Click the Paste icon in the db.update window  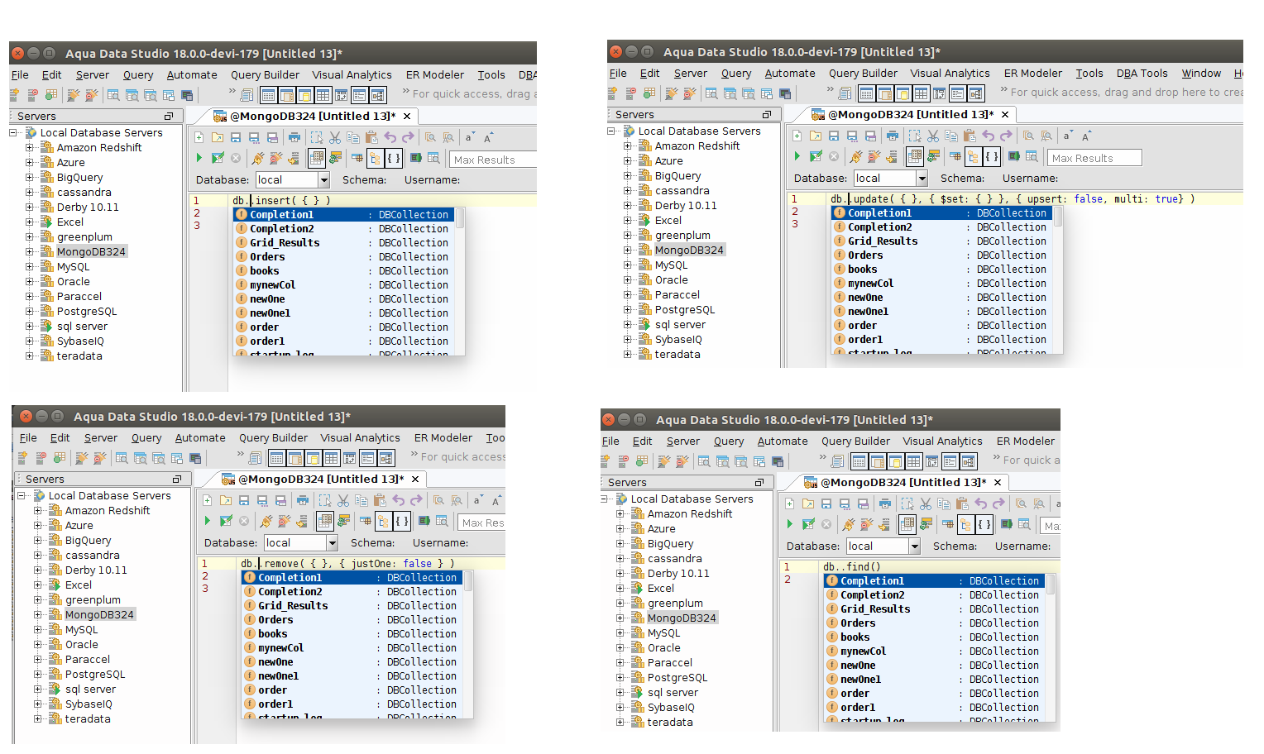970,136
